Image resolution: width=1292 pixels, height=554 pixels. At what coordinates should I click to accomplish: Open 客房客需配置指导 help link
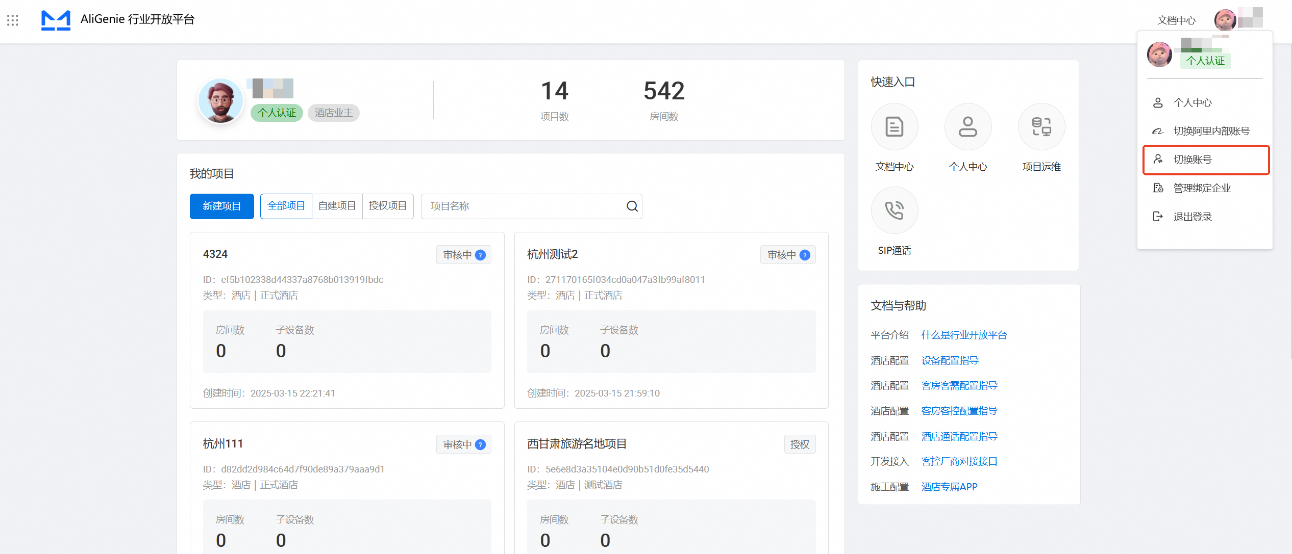pos(959,385)
